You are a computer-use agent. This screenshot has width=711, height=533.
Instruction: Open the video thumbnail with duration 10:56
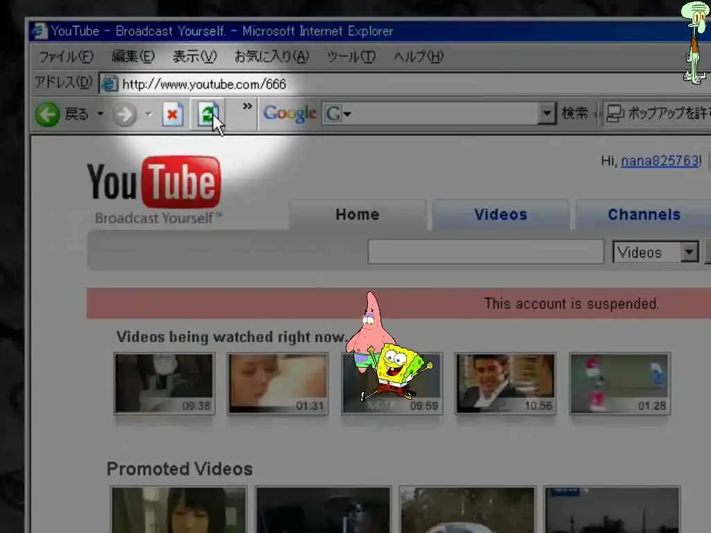(505, 383)
